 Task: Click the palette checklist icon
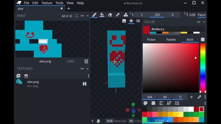(x=177, y=103)
